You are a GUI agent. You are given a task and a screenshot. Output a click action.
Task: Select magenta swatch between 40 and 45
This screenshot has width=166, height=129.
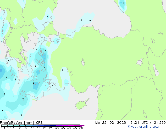71,126
